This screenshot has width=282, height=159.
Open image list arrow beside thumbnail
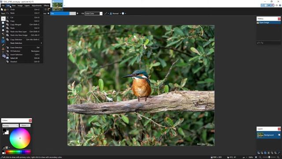coord(64,6)
